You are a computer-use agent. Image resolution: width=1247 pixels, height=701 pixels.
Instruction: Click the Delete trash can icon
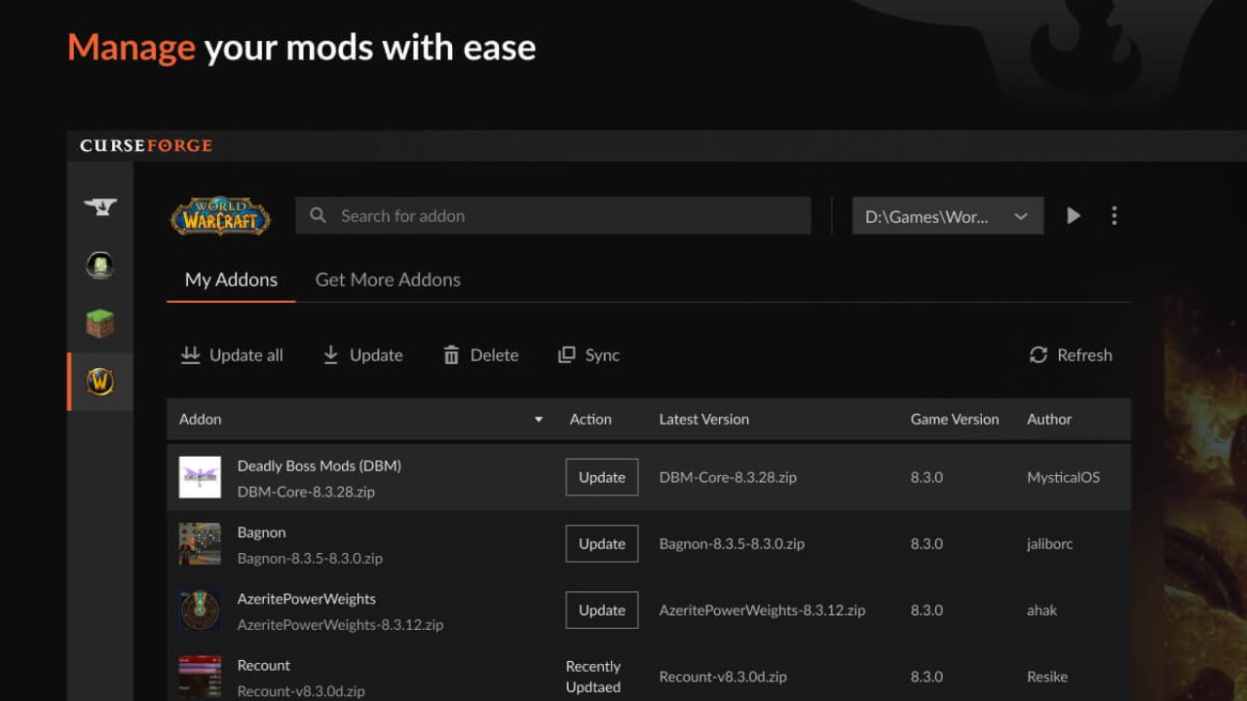(451, 355)
